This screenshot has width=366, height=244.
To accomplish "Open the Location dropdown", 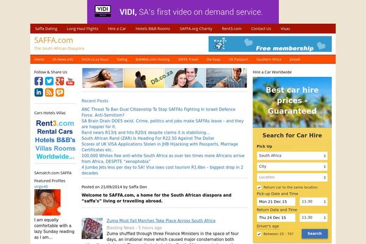I will (x=292, y=178).
